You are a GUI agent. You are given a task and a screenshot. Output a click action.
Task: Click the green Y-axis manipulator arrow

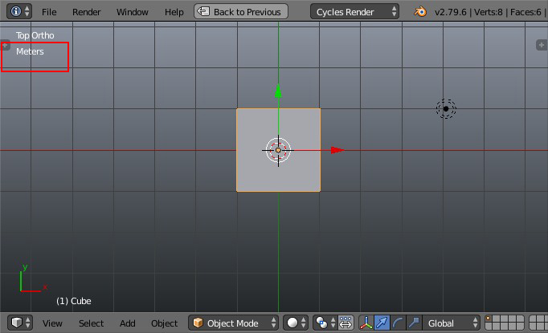pyautogui.click(x=278, y=91)
